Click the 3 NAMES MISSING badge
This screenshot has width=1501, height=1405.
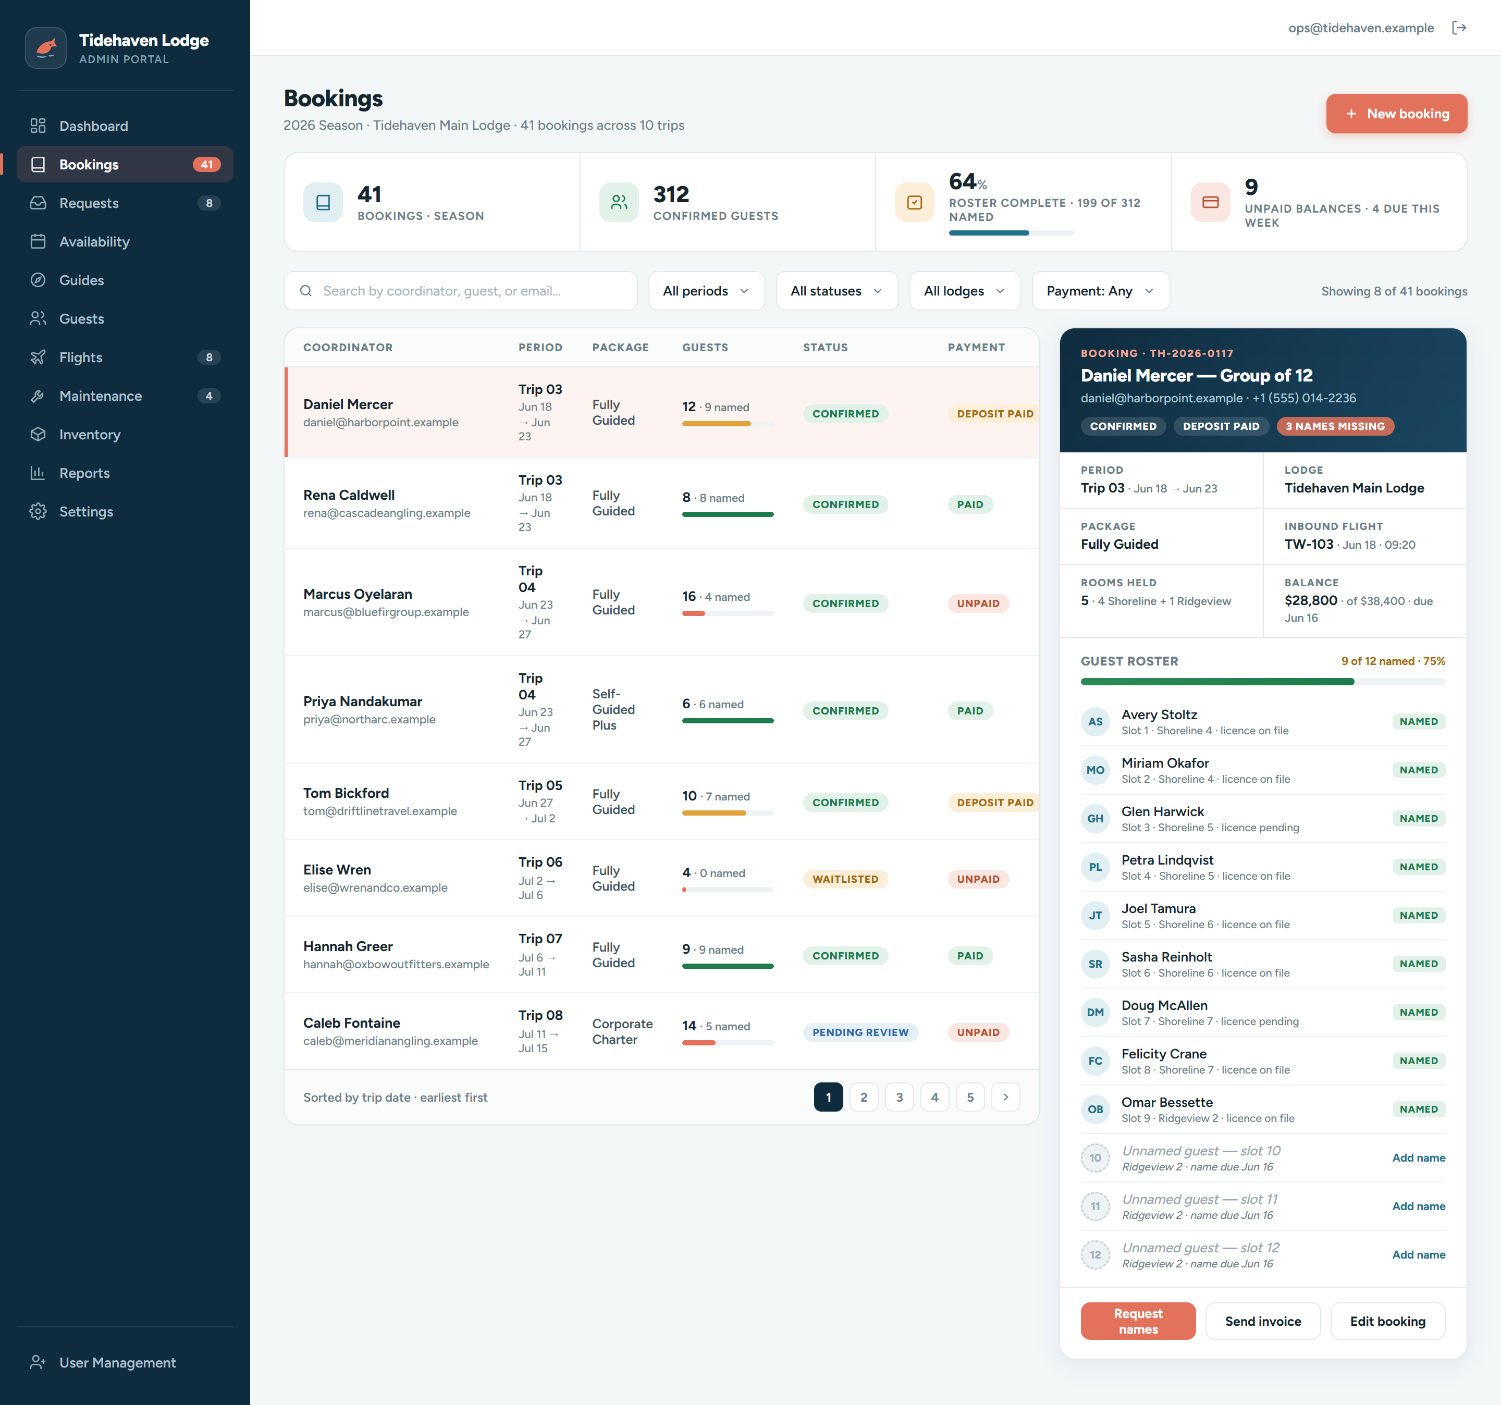coord(1335,426)
